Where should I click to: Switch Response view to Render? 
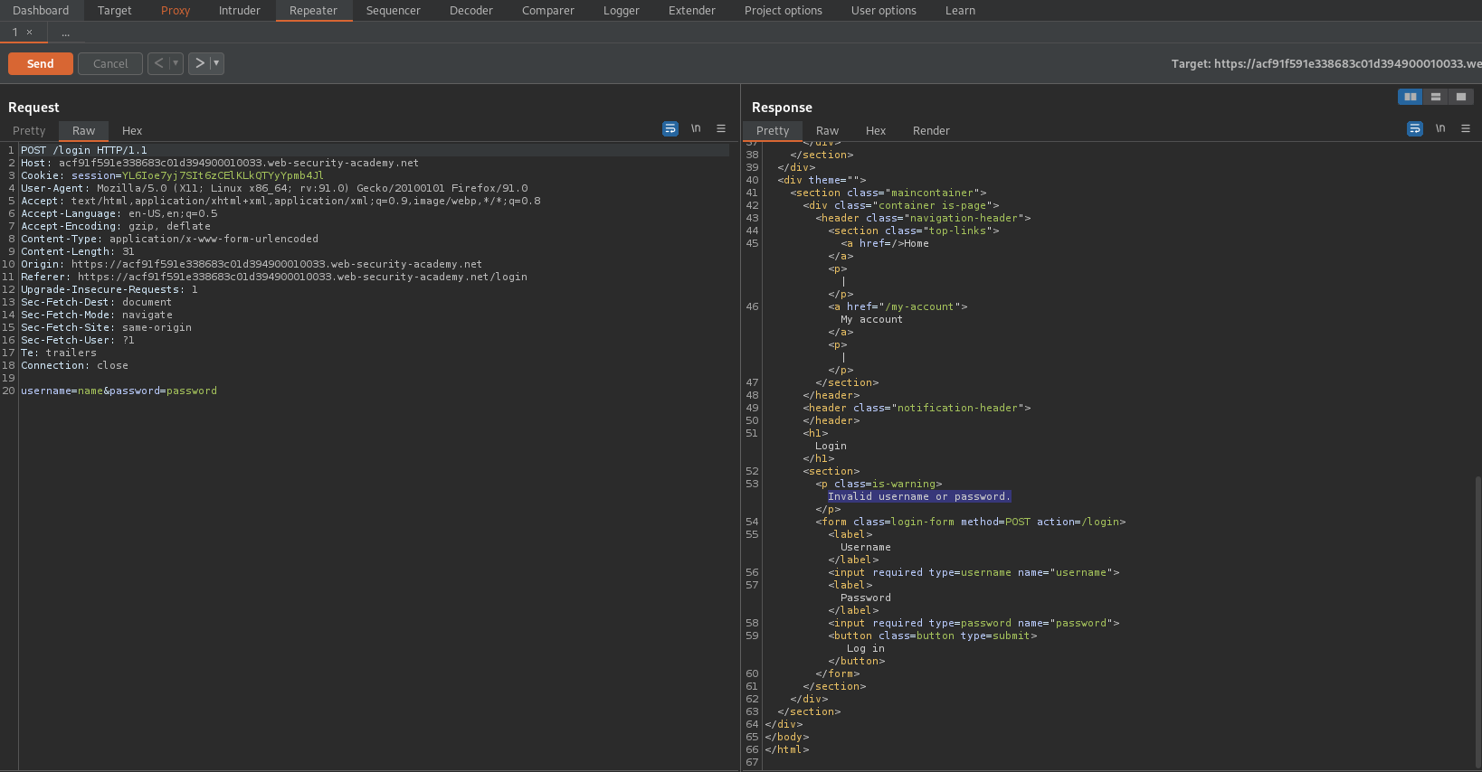(x=931, y=130)
